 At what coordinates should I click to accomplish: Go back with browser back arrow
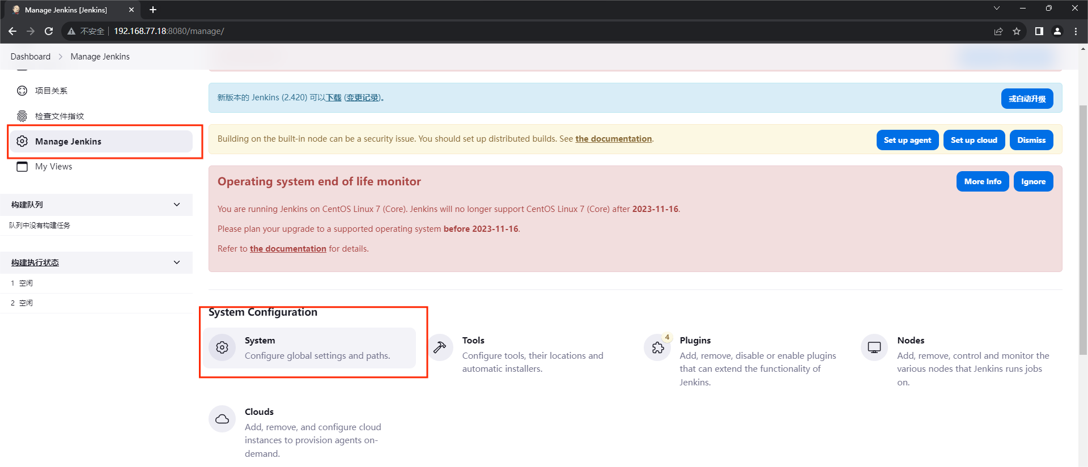coord(12,31)
